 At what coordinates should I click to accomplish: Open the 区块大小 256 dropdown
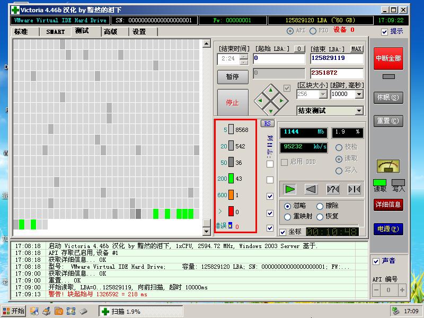pyautogui.click(x=323, y=94)
